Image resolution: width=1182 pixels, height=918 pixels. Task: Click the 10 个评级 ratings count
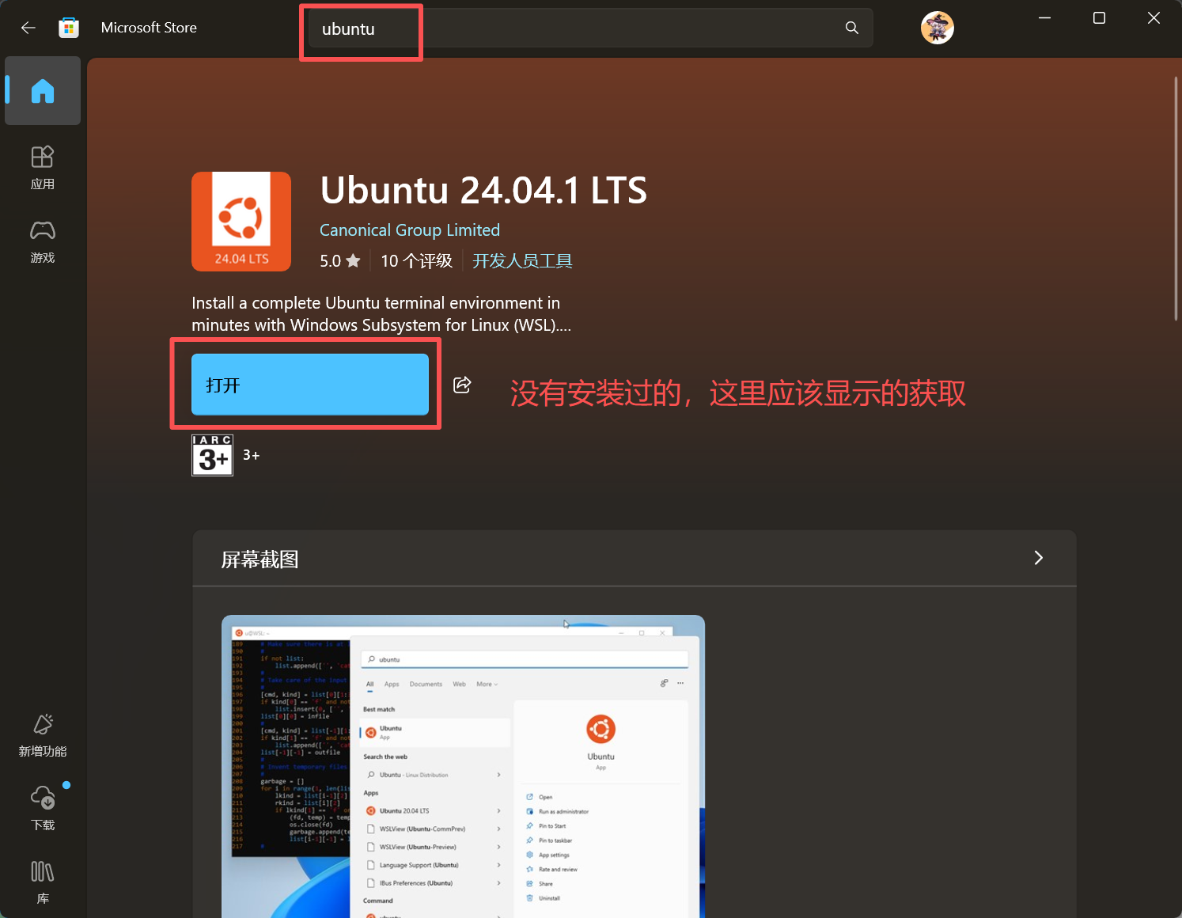pos(416,261)
